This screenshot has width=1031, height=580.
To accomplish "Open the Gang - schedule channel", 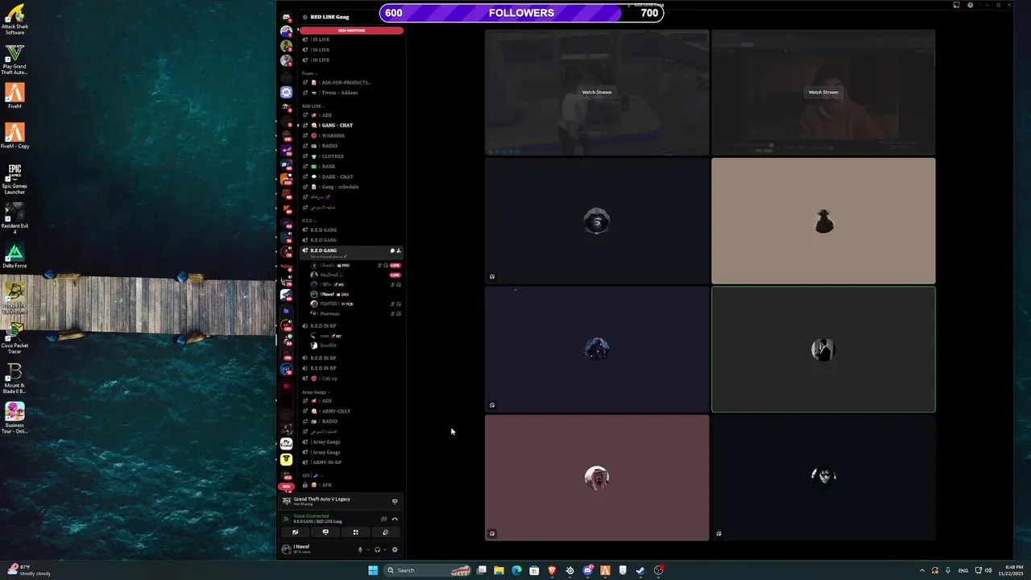I will click(x=351, y=187).
